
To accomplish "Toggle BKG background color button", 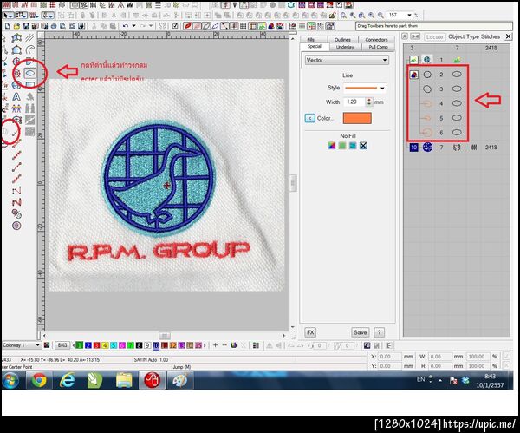I will [62, 345].
